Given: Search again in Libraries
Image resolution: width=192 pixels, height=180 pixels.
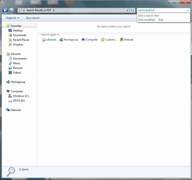Looking at the screenshot, I should pyautogui.click(x=49, y=40).
